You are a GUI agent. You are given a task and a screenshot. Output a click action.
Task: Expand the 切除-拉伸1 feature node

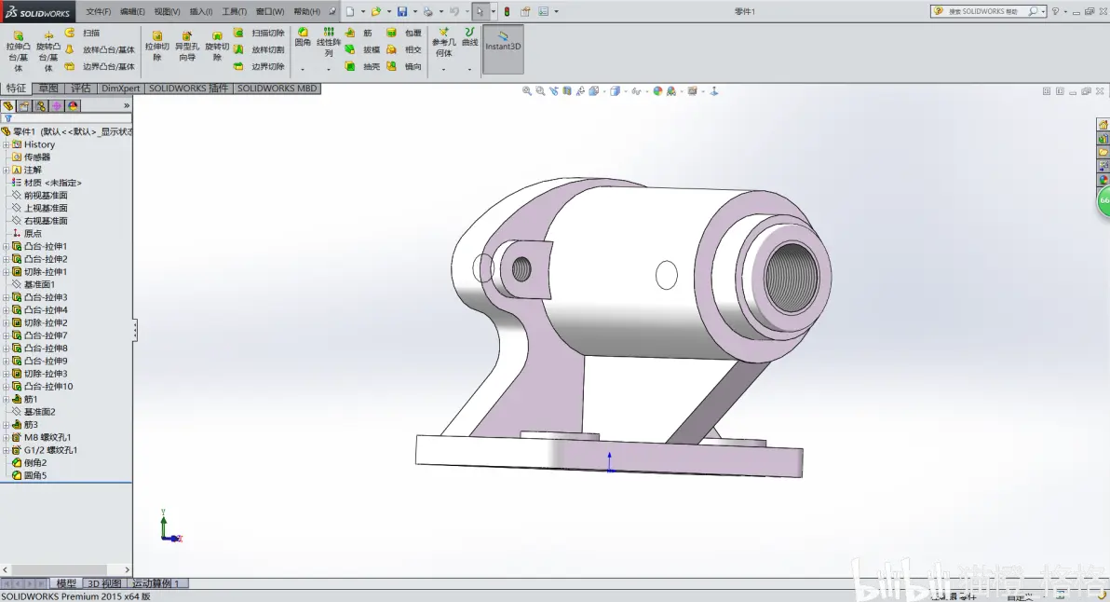tap(7, 272)
